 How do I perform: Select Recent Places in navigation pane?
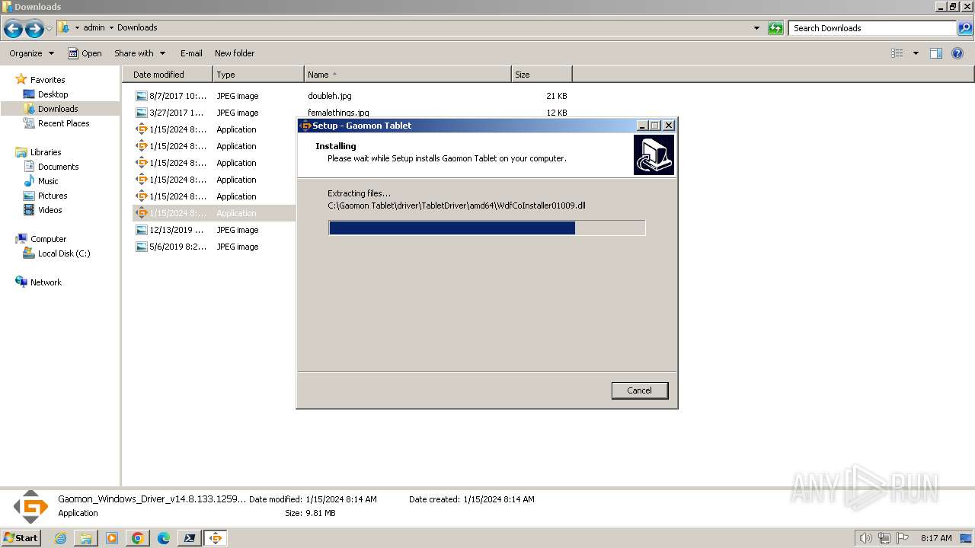pyautogui.click(x=63, y=123)
